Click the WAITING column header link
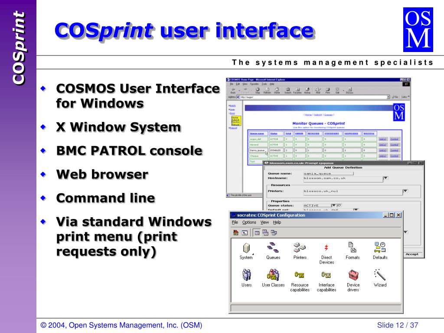The width and height of the screenshot is (444, 333). pos(369,134)
